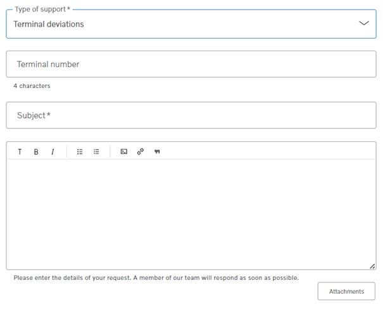Viewport: 383px width, 309px height.
Task: Click the Please enter the details helper text
Action: click(156, 278)
